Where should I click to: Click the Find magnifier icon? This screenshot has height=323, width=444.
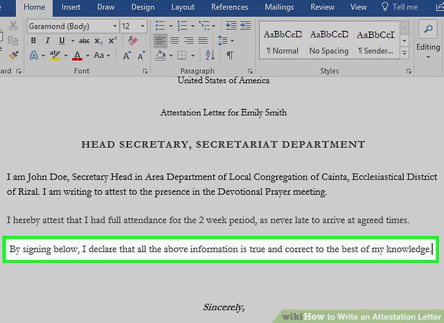tap(428, 30)
